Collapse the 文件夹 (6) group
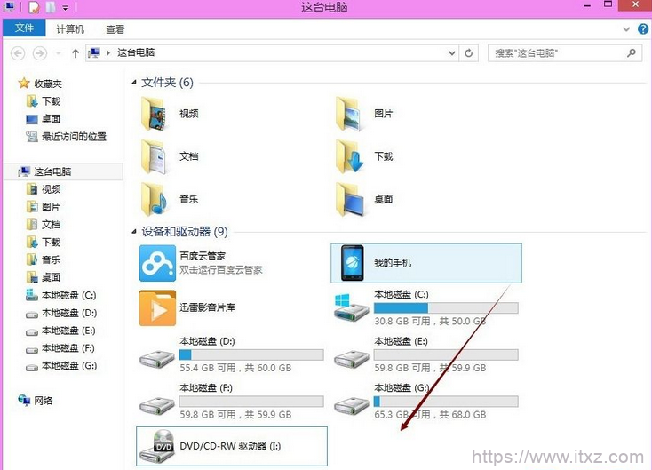The height and width of the screenshot is (470, 652). click(x=134, y=83)
